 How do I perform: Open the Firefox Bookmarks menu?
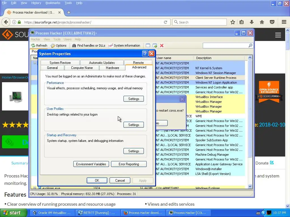tap(53, 3)
